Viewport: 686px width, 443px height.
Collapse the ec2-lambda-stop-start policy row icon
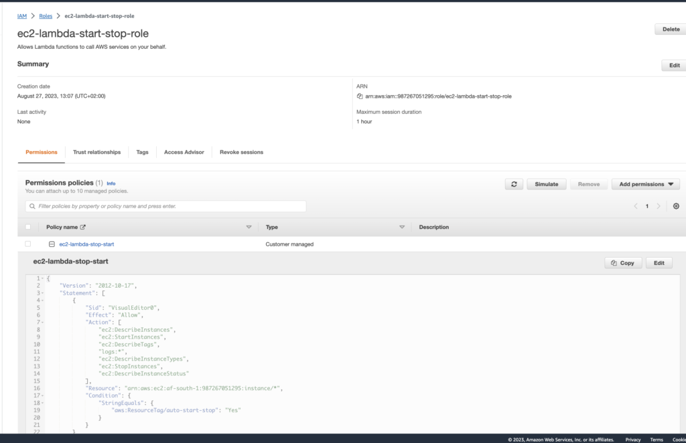[52, 244]
